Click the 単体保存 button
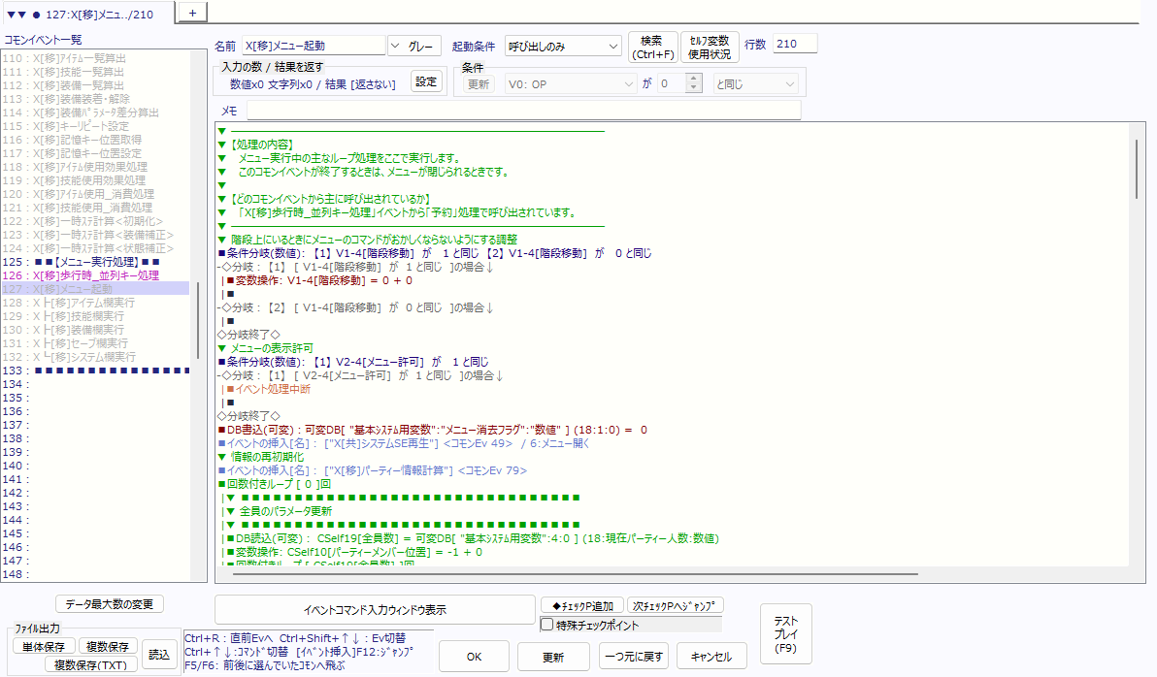Image resolution: width=1157 pixels, height=677 pixels. coord(44,646)
